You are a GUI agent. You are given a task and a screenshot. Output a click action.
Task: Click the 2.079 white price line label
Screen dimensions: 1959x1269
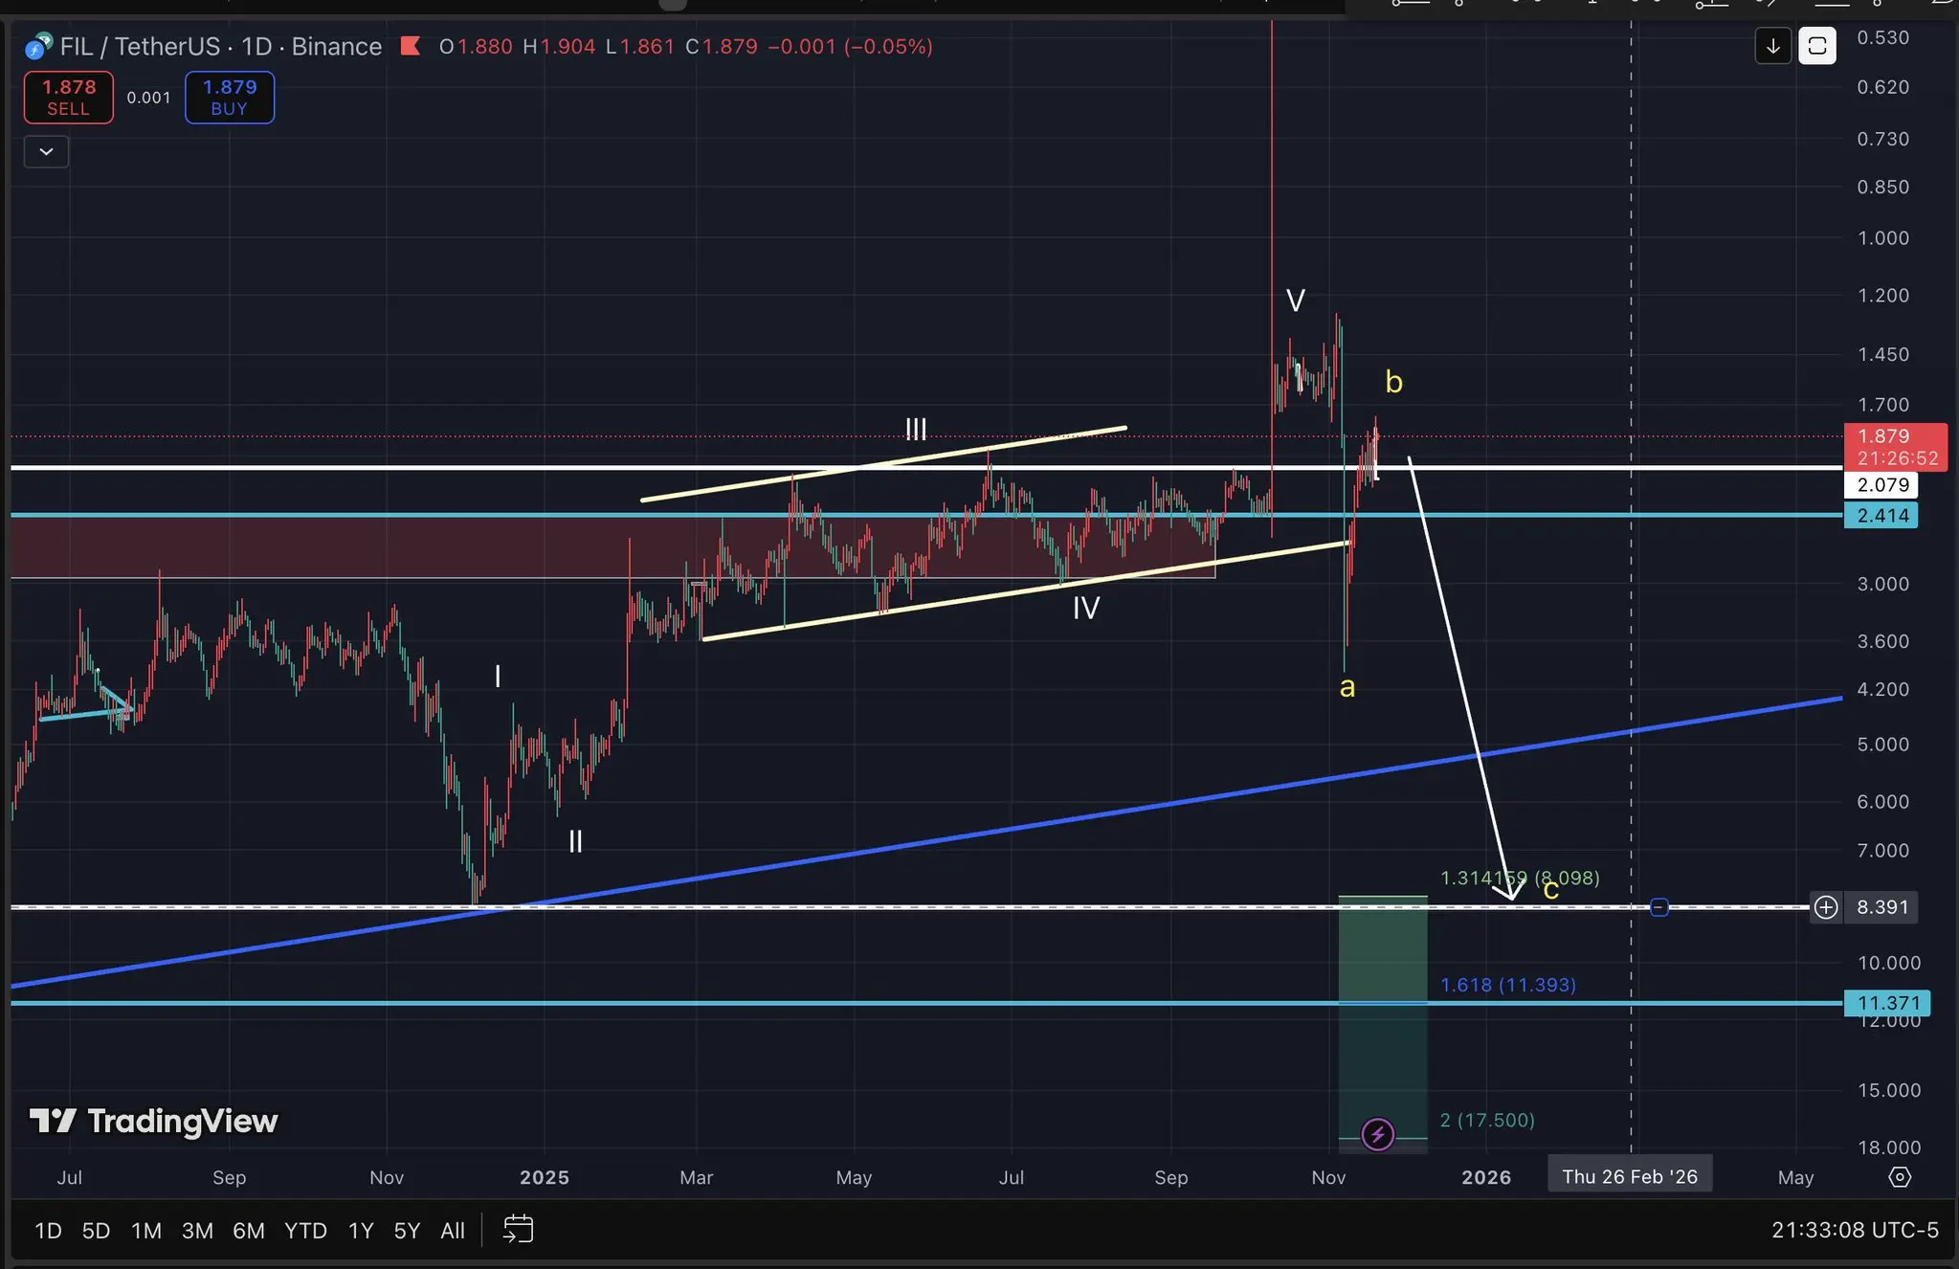pyautogui.click(x=1881, y=485)
